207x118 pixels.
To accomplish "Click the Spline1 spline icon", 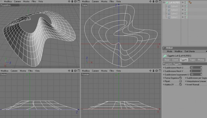I will click(x=169, y=17).
